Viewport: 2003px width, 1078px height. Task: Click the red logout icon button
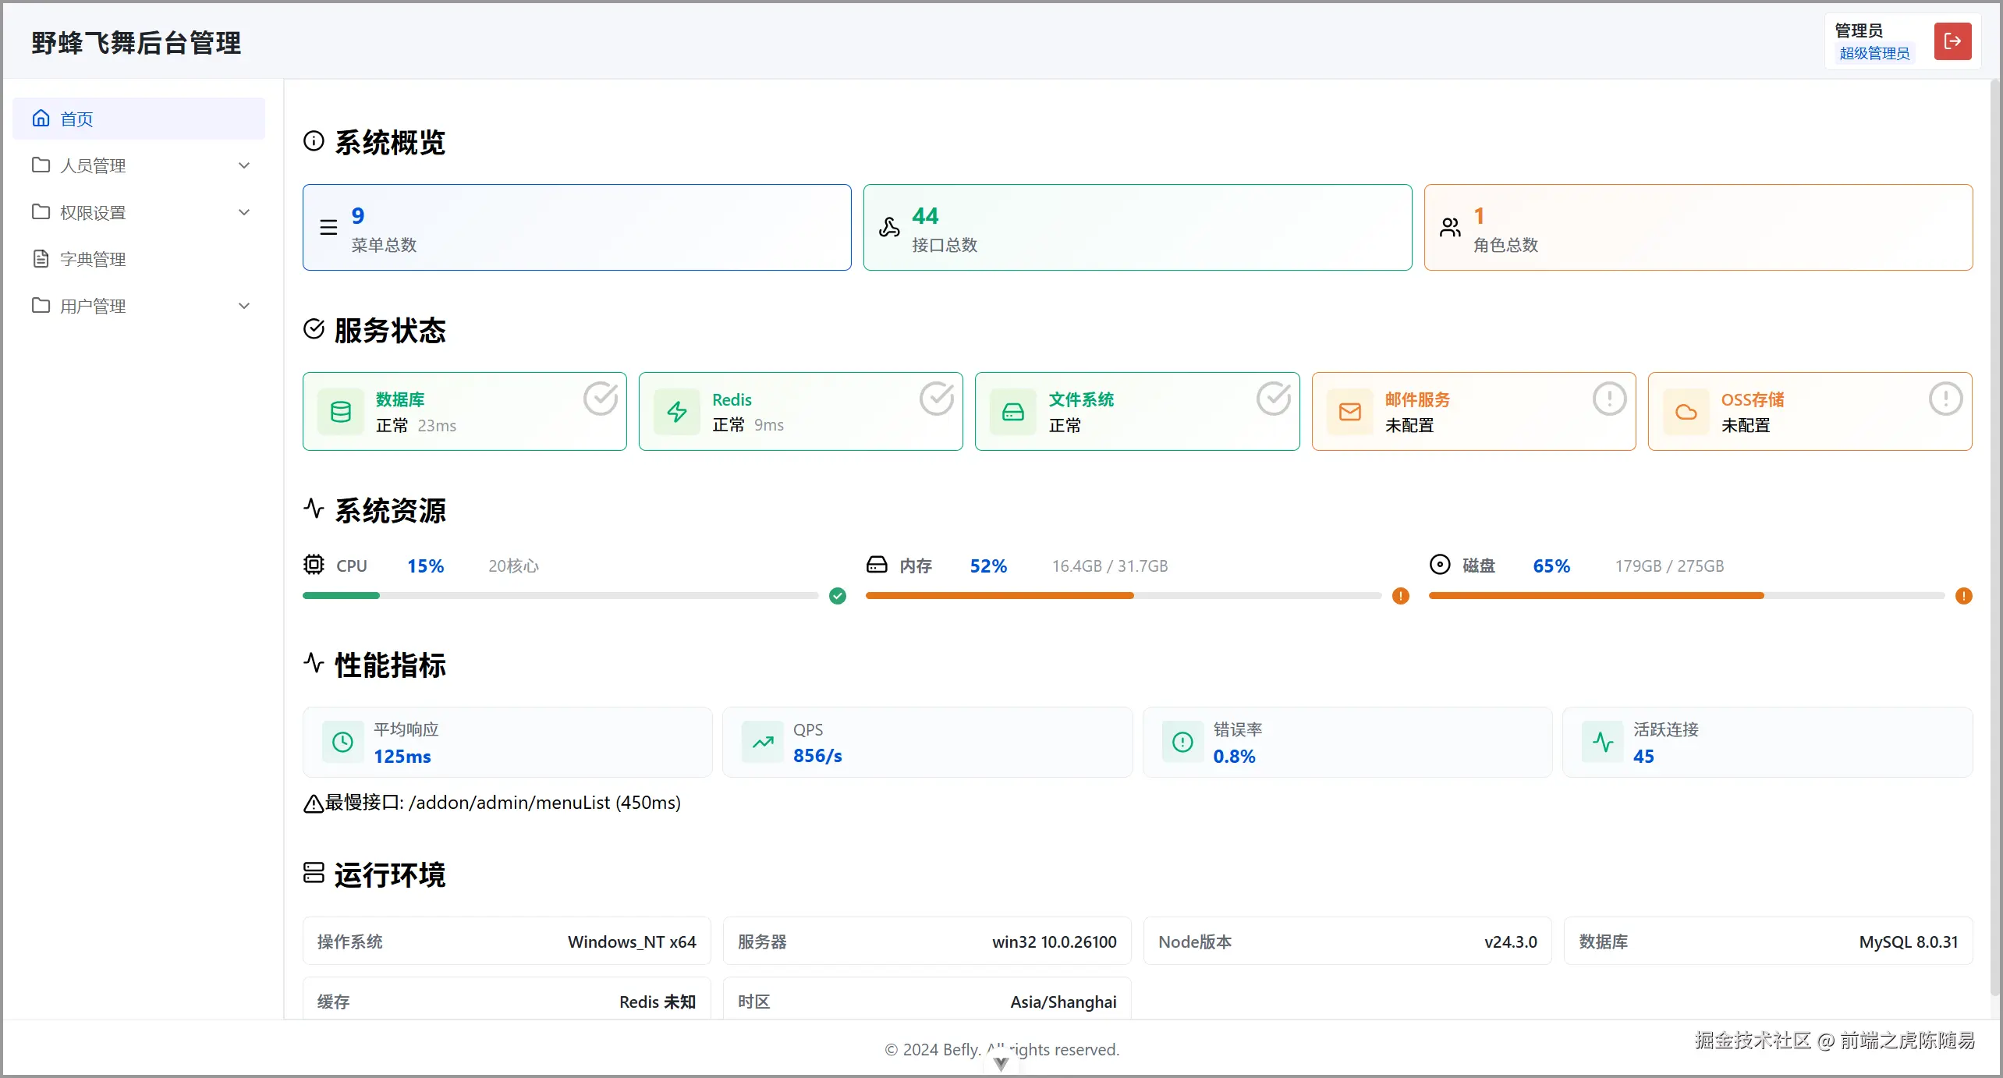point(1952,41)
